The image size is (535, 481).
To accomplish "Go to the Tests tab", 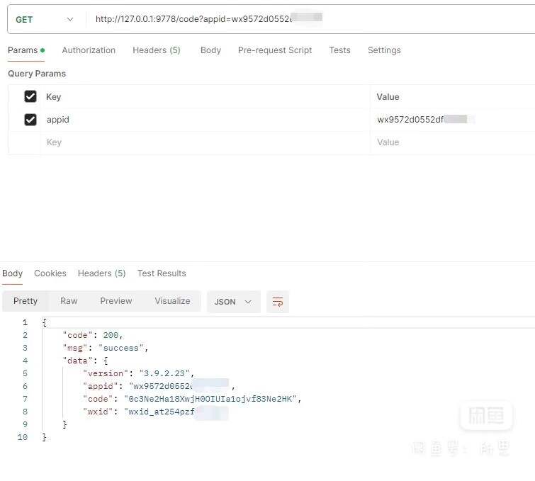I will [x=339, y=50].
